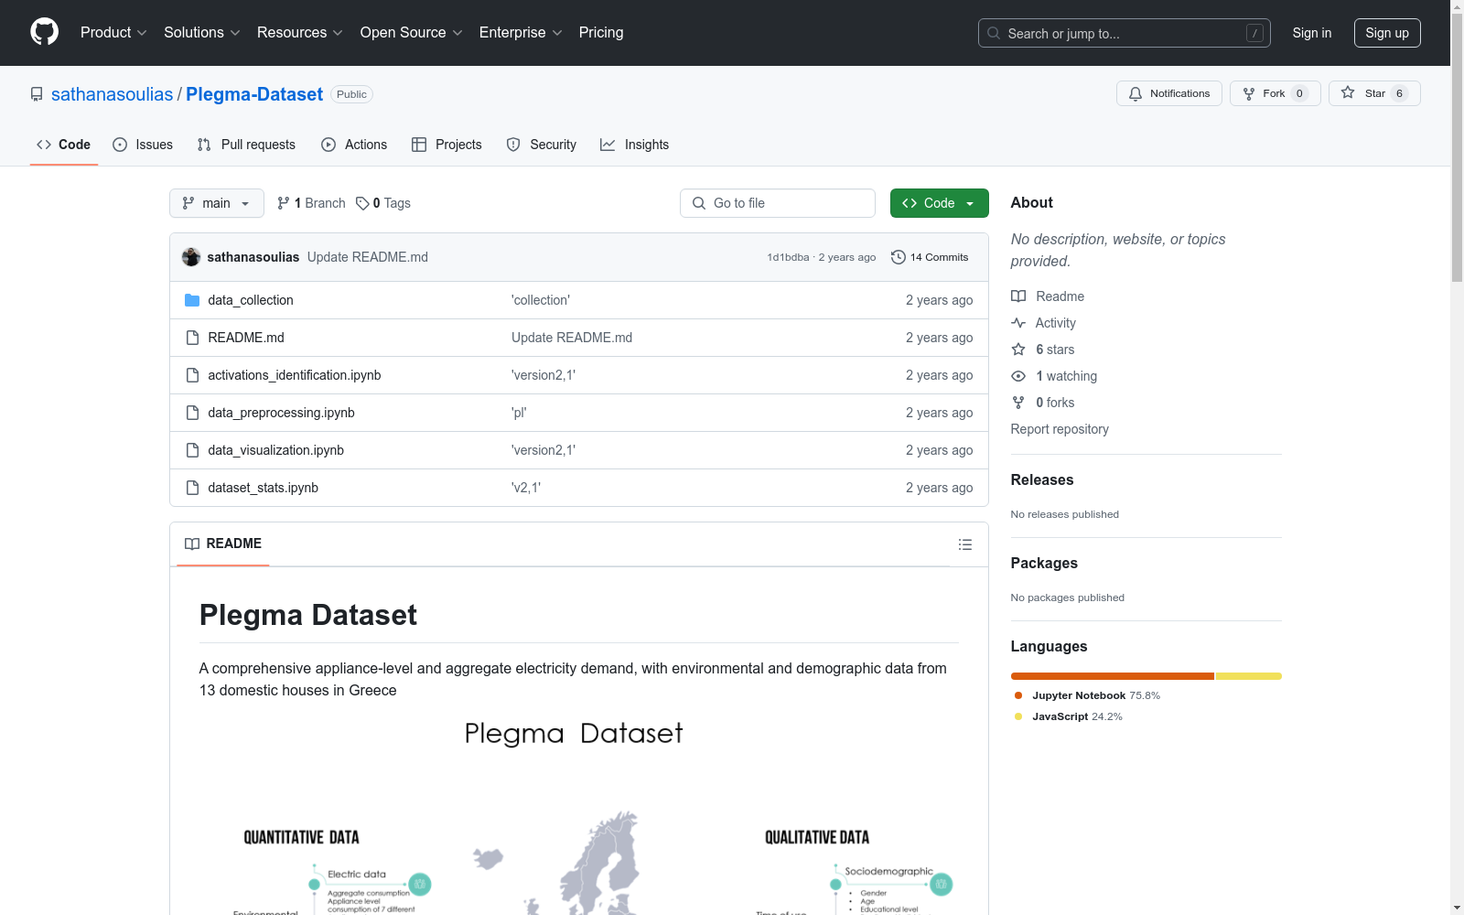Screen dimensions: 1464x915
Task: Click the fork icon beside 0 forks
Action: coord(1018,403)
